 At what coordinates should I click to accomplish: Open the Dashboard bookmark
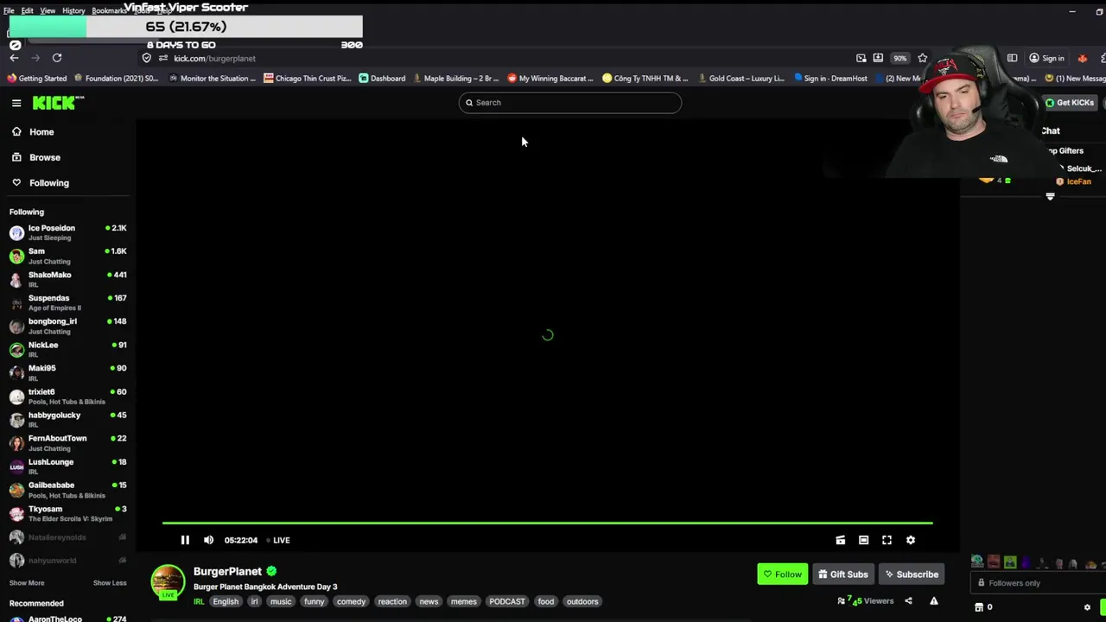coord(382,79)
